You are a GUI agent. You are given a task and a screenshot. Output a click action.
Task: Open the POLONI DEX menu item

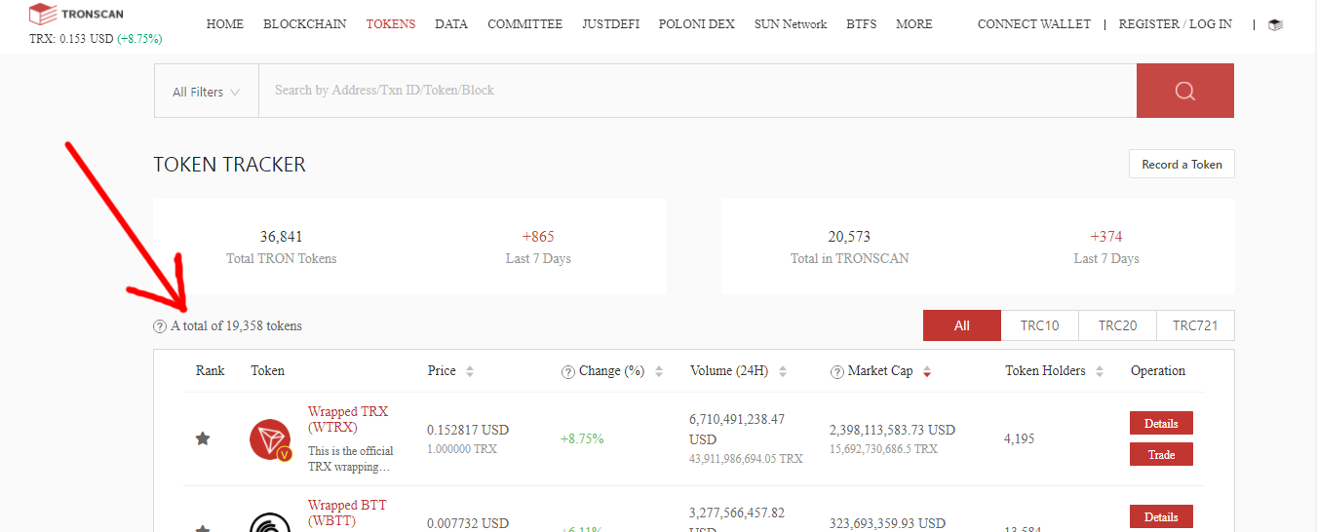point(697,23)
